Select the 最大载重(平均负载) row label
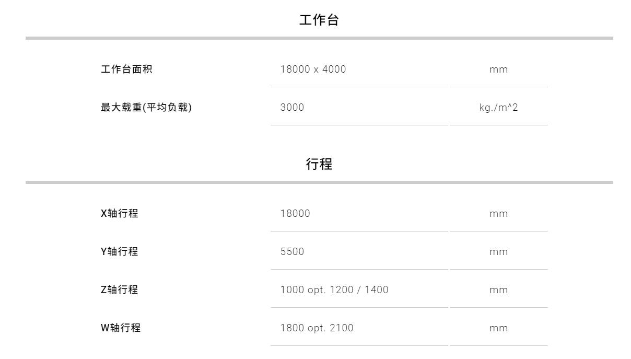The image size is (631, 359). point(146,108)
